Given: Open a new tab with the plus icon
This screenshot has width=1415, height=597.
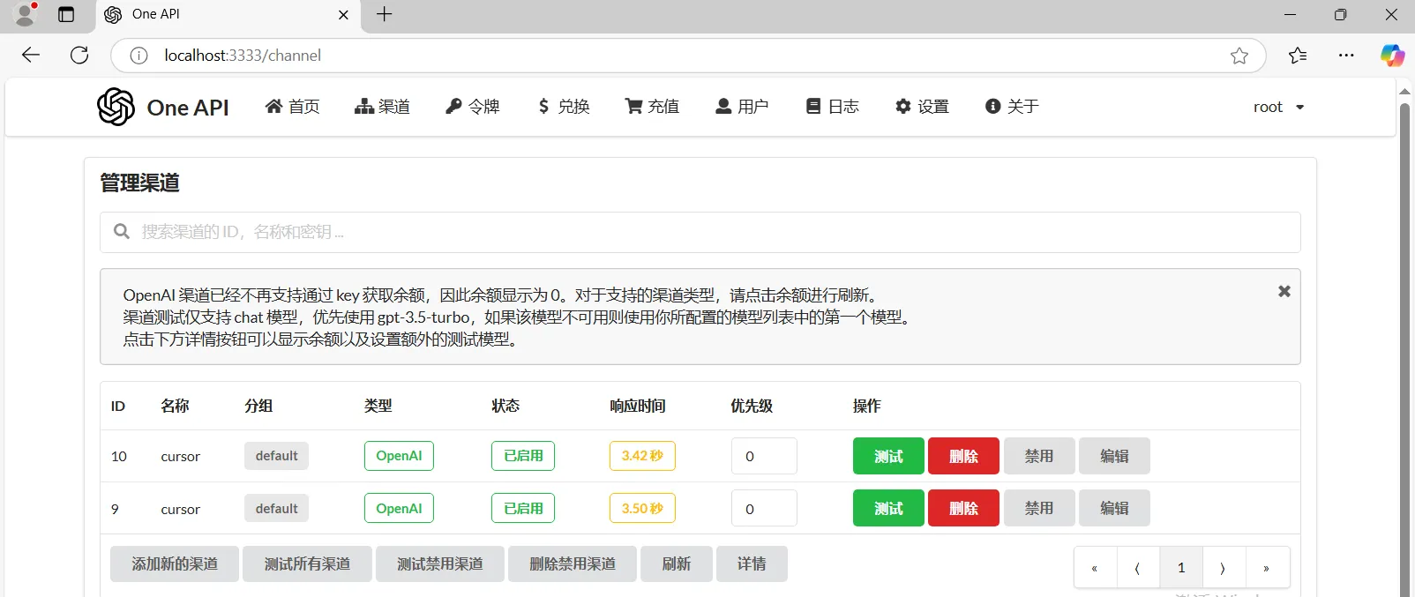Looking at the screenshot, I should pos(385,14).
